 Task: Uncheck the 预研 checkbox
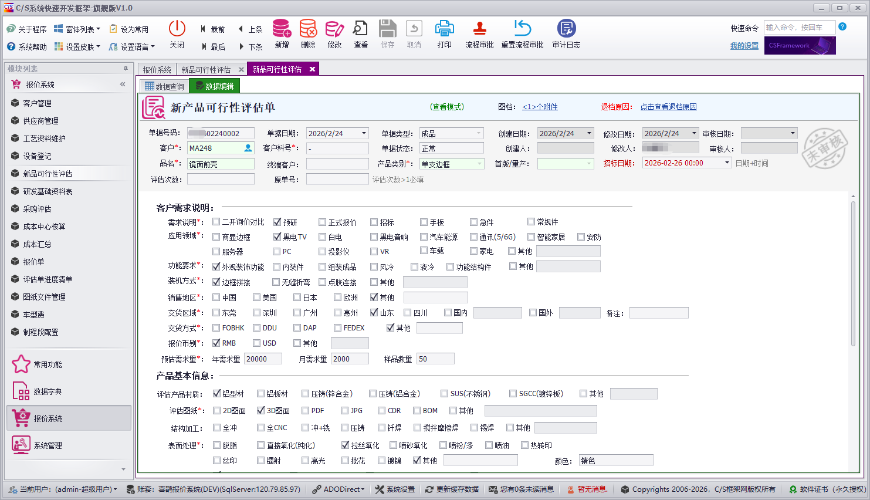pyautogui.click(x=277, y=222)
